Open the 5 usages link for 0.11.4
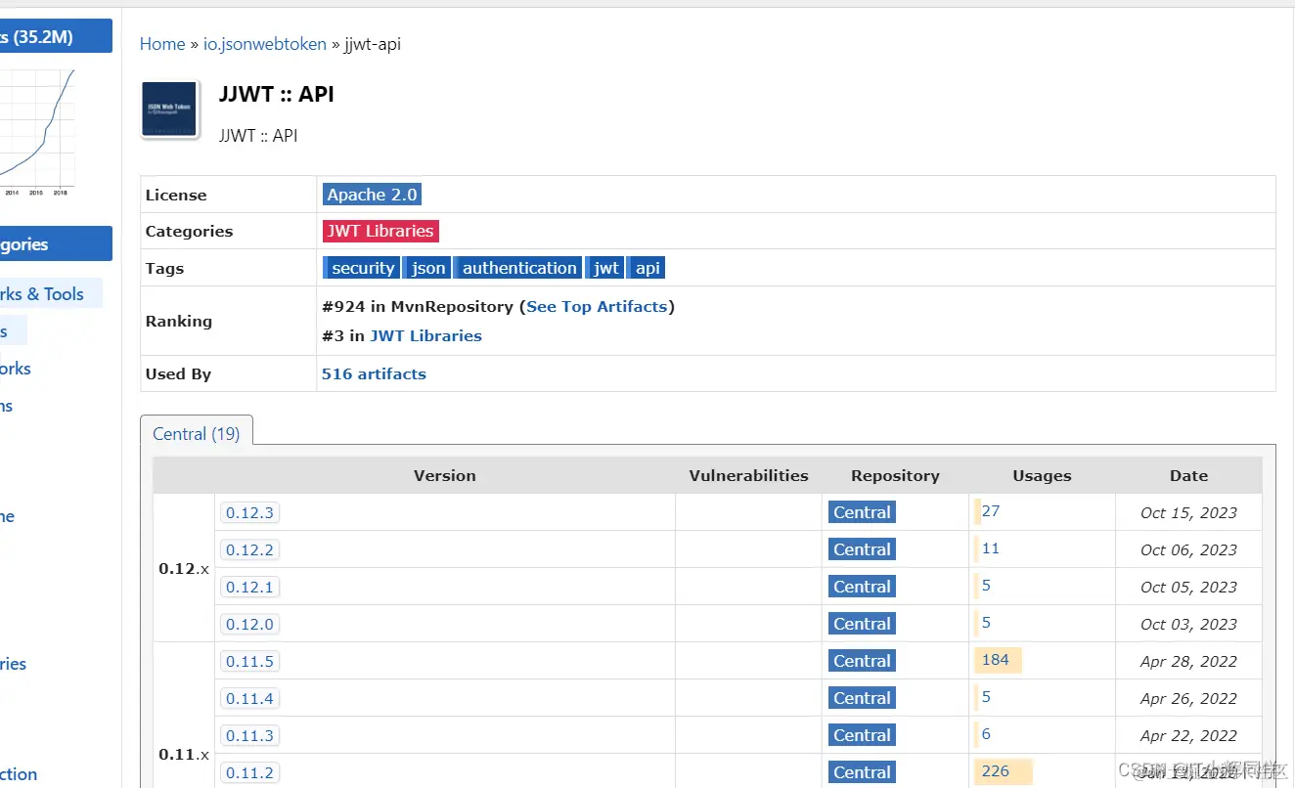Screen dimensions: 1295x788 (986, 697)
